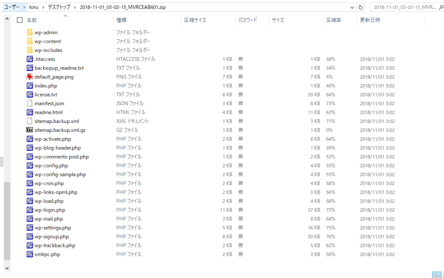Select the sitemap.backup.xml document icon
444x278 pixels.
click(29, 121)
